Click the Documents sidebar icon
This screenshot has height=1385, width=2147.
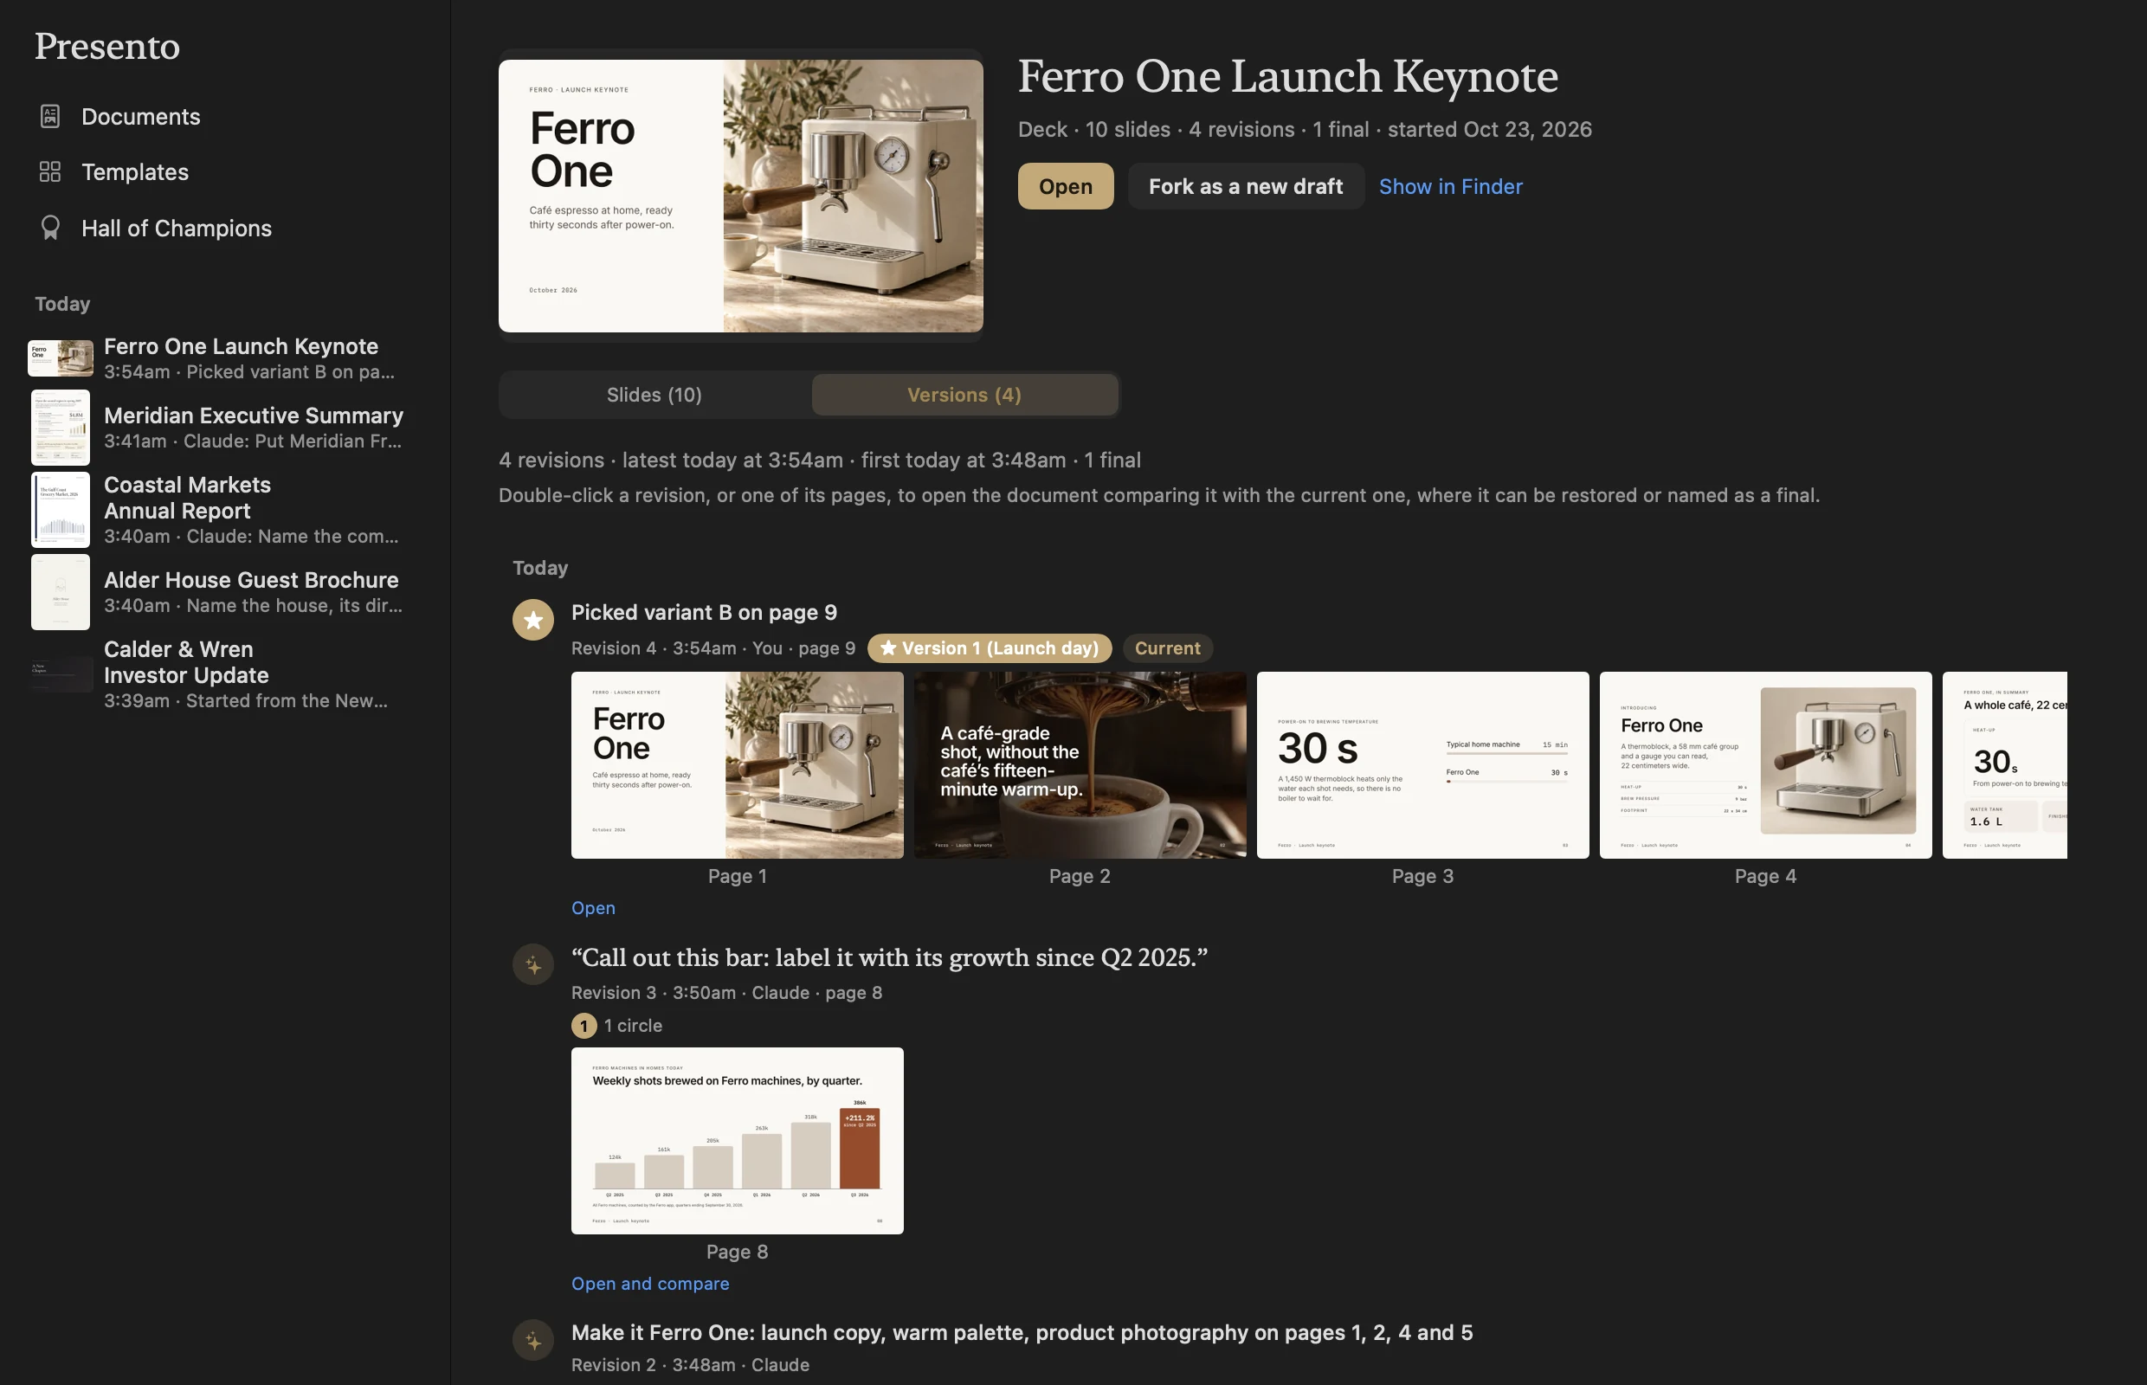pyautogui.click(x=50, y=116)
